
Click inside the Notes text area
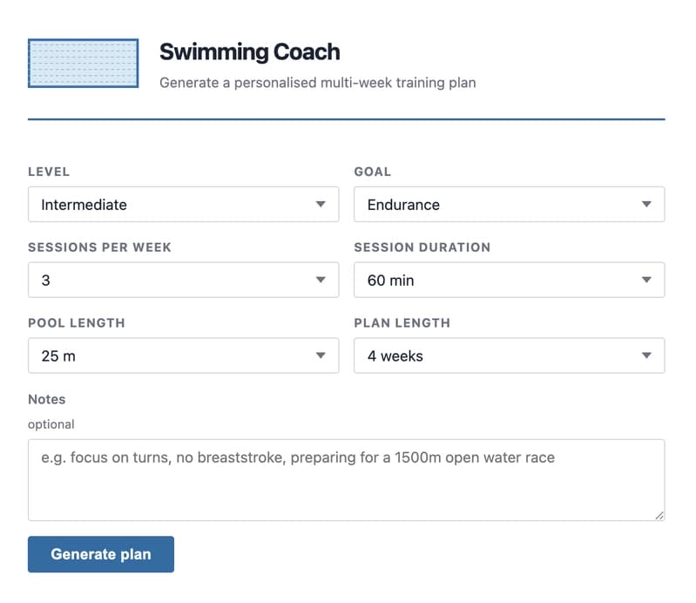pyautogui.click(x=346, y=480)
